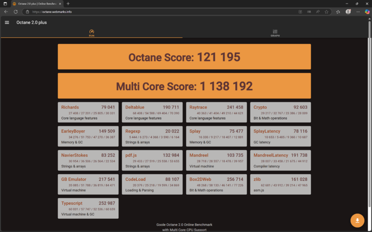
Task: Reload the page with refresh icon
Action: pyautogui.click(x=16, y=12)
